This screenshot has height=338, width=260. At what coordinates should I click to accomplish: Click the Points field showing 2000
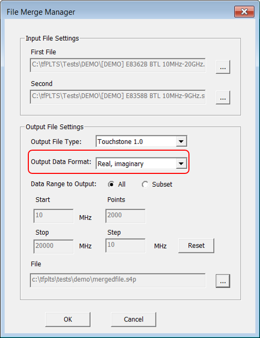126,216
